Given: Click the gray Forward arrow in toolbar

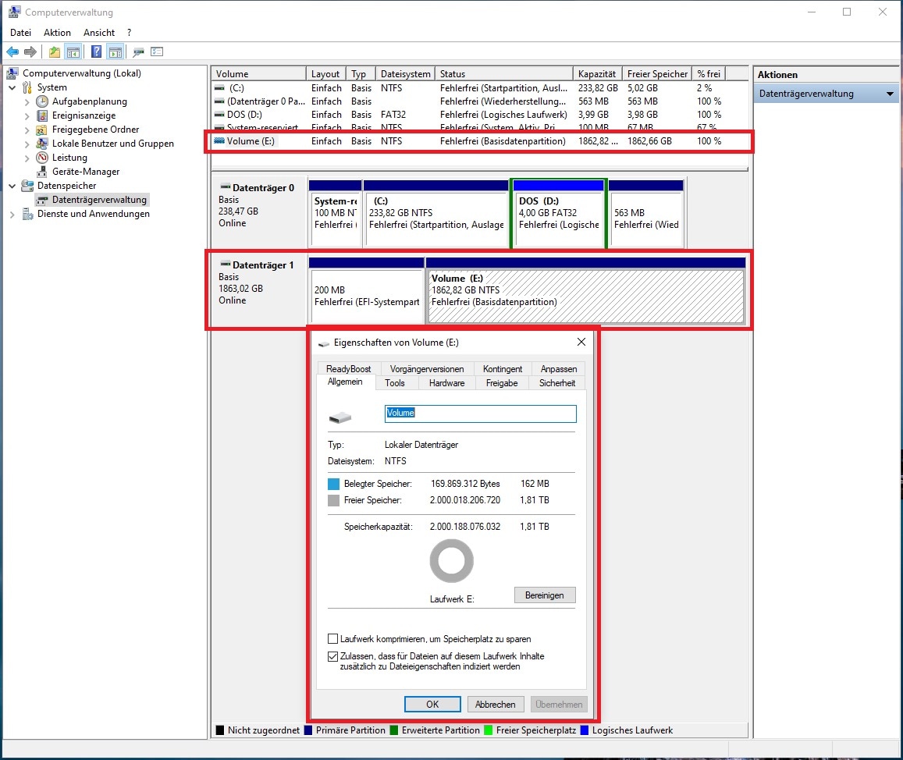Looking at the screenshot, I should coord(30,51).
